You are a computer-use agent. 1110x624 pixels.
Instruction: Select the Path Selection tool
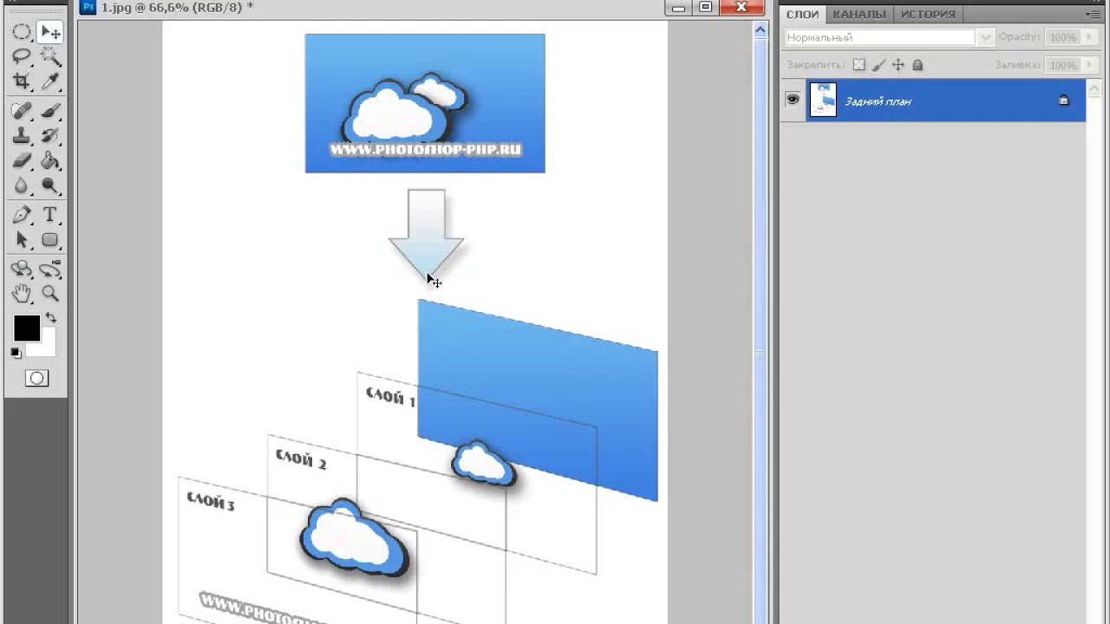[x=22, y=240]
